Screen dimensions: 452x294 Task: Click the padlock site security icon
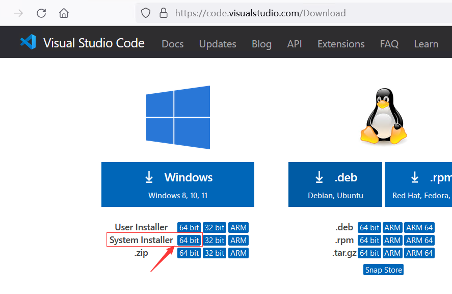(x=164, y=13)
